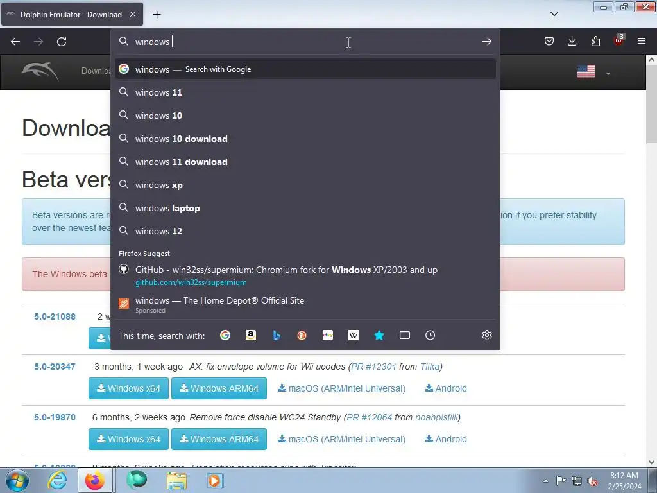Pick 'windows 10 download' suggestion

click(305, 139)
